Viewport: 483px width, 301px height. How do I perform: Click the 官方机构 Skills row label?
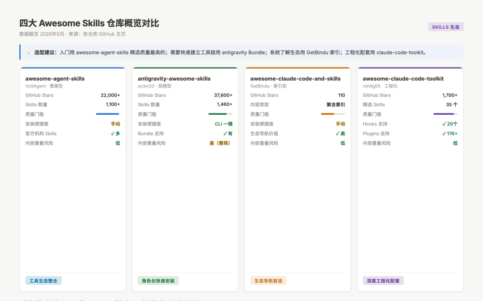(x=41, y=134)
